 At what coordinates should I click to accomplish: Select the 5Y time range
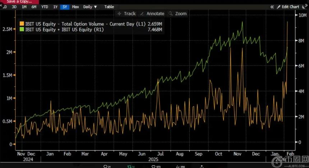65,7
